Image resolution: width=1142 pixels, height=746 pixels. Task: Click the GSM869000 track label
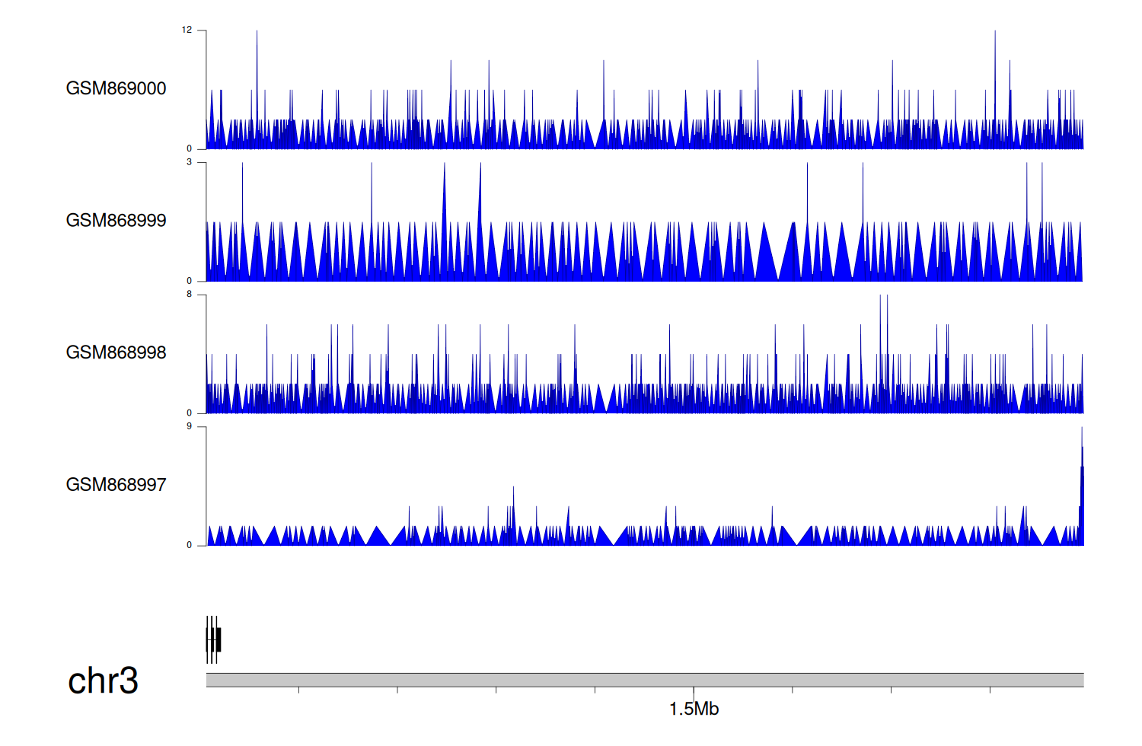click(x=116, y=88)
